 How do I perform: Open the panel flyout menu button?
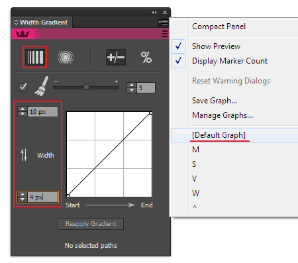(163, 22)
